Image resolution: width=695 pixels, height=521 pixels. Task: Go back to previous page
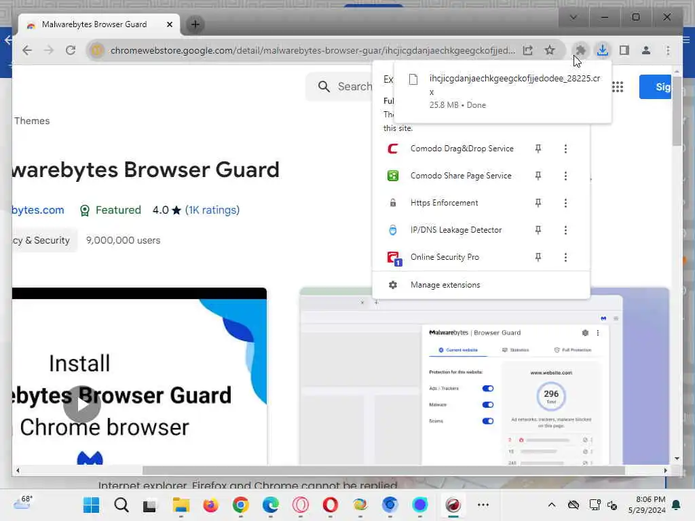point(27,50)
